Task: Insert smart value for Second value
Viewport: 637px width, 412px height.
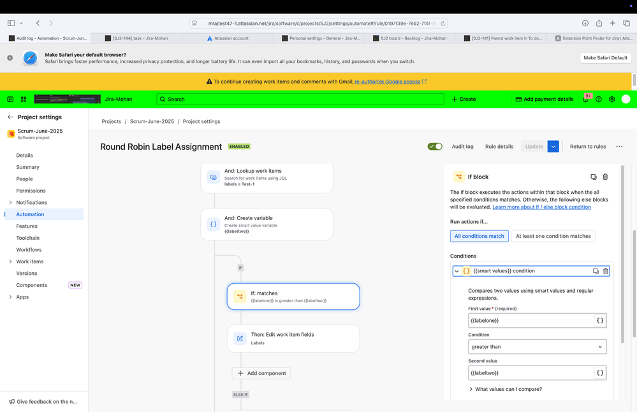Action: (x=599, y=372)
